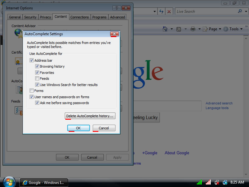Confirm AutoComplete Settings with OK
The image size is (249, 187).
tap(78, 128)
